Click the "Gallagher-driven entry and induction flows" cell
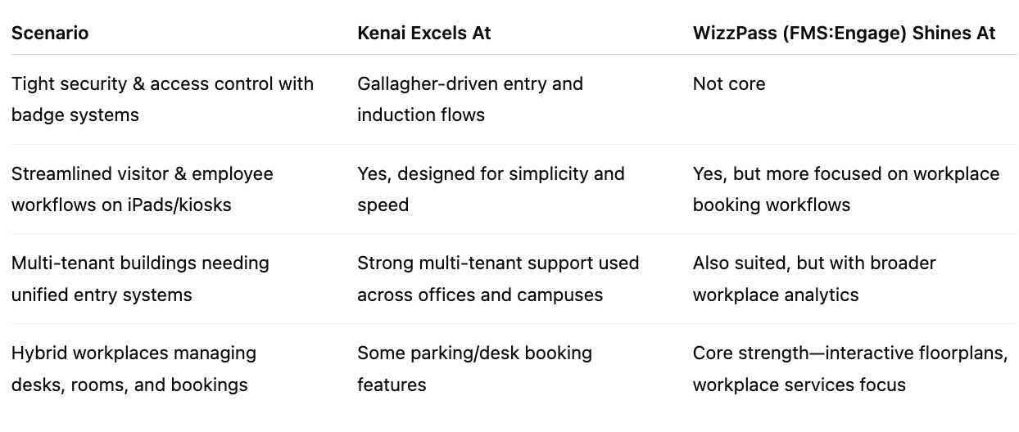The height and width of the screenshot is (432, 1019). tap(469, 99)
